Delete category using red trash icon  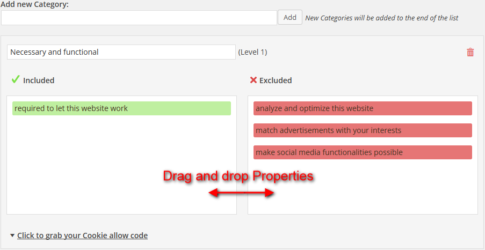pos(470,52)
